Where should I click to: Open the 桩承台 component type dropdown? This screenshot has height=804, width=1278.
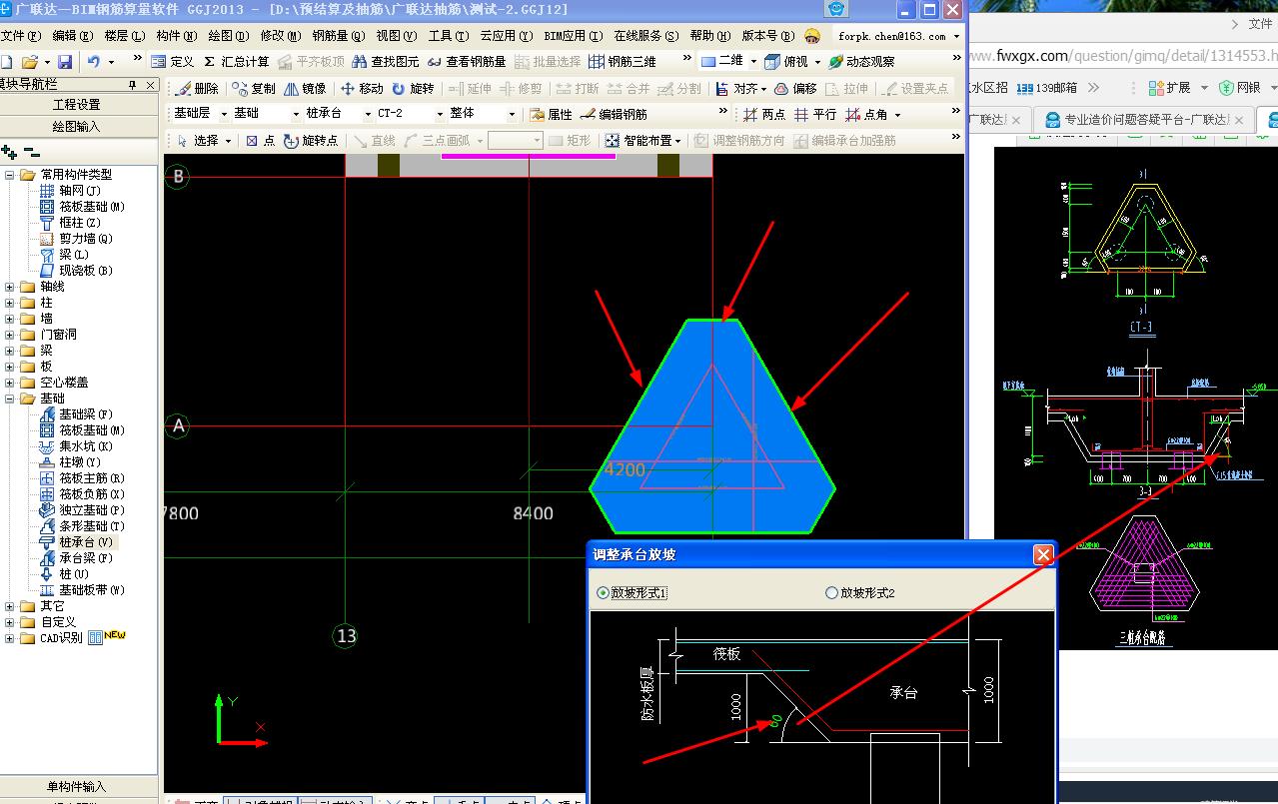368,114
